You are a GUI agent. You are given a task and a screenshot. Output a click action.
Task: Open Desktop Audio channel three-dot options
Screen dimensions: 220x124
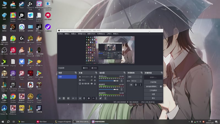pos(122,89)
